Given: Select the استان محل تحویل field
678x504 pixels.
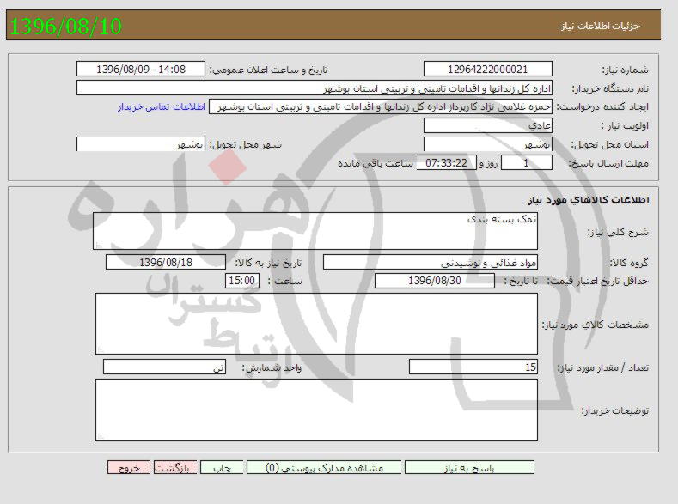Looking at the screenshot, I should point(488,144).
